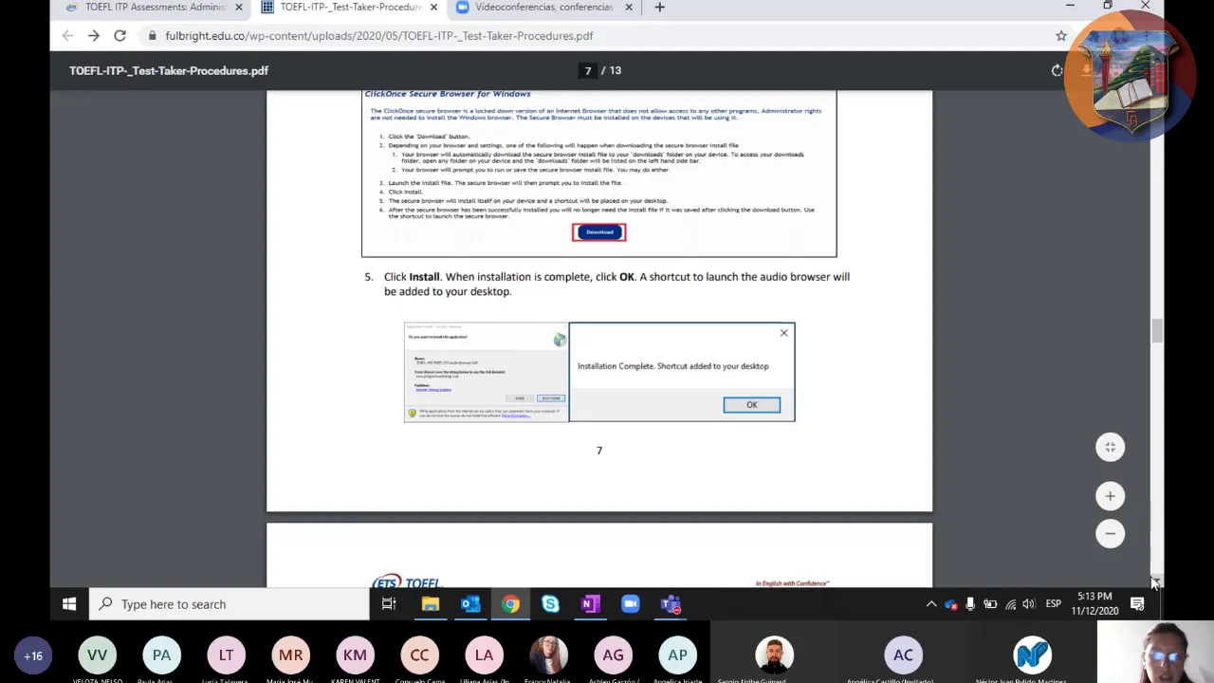Open Zoom from taskbar
The height and width of the screenshot is (683, 1214).
pos(631,604)
